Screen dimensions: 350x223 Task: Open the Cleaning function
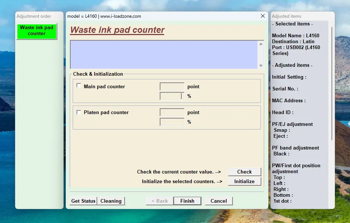[x=111, y=201]
